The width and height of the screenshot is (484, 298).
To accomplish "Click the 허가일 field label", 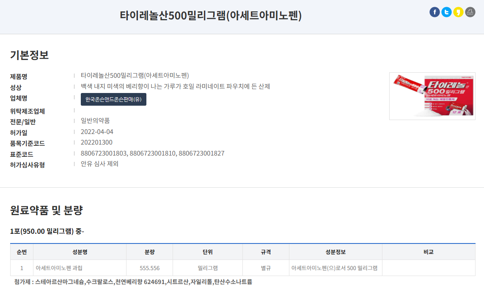I will click(19, 133).
